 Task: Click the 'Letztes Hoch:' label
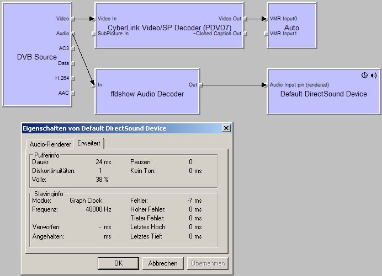click(x=148, y=227)
